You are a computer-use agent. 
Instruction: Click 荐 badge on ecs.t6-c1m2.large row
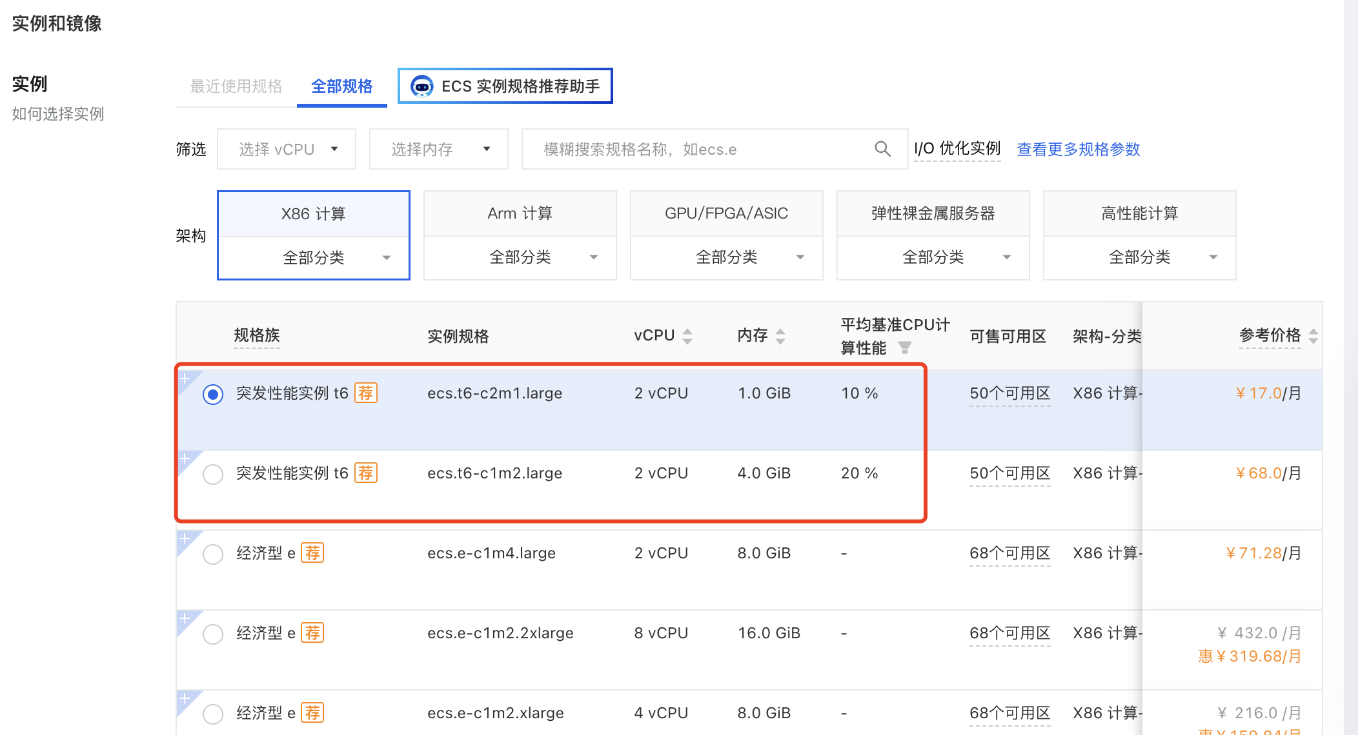coord(366,473)
